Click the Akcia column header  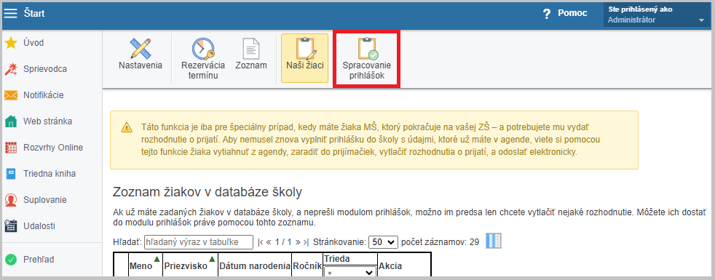click(390, 266)
